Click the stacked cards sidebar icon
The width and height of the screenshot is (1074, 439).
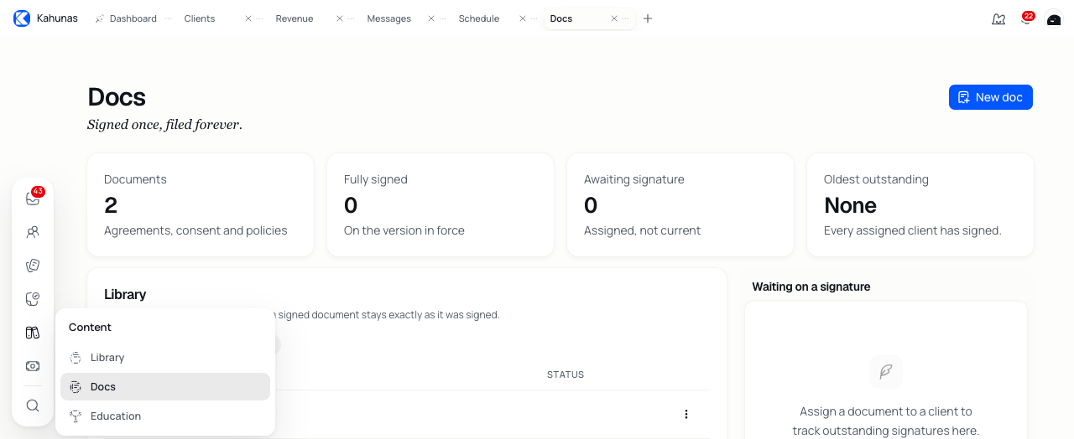click(33, 266)
